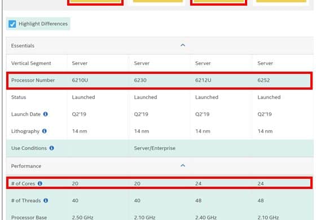
Task: Click the Performance section header text
Action: point(26,166)
